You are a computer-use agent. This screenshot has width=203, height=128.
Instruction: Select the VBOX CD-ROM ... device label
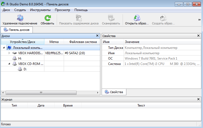click(x=31, y=64)
